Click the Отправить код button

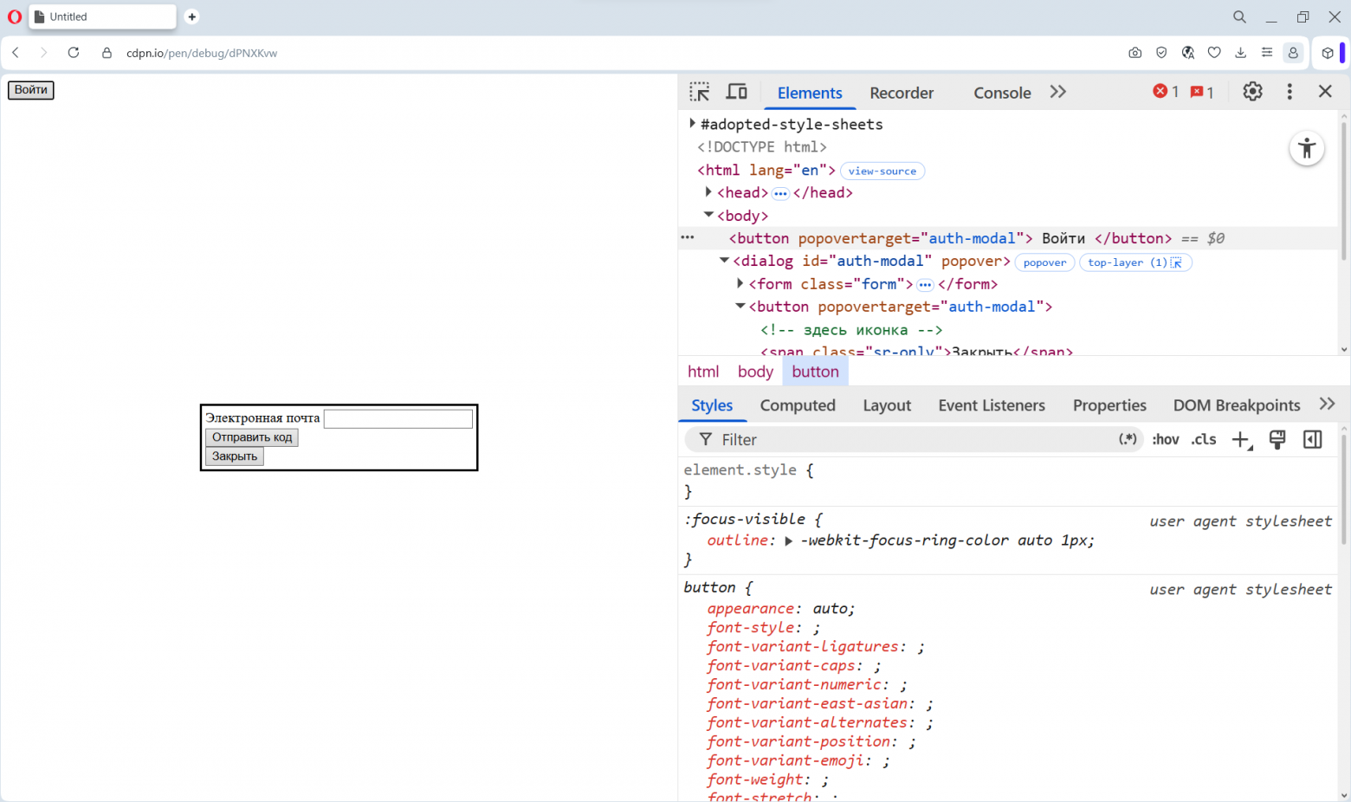tap(252, 437)
